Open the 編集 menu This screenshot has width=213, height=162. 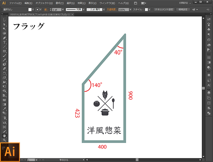(28, 3)
